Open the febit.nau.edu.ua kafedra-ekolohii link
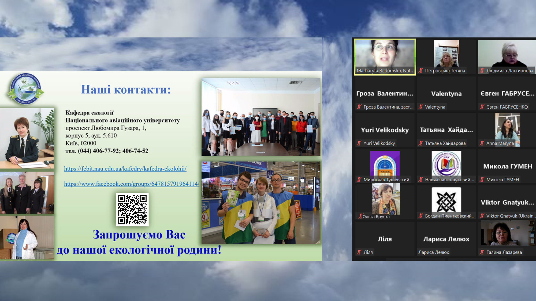 [x=125, y=169]
